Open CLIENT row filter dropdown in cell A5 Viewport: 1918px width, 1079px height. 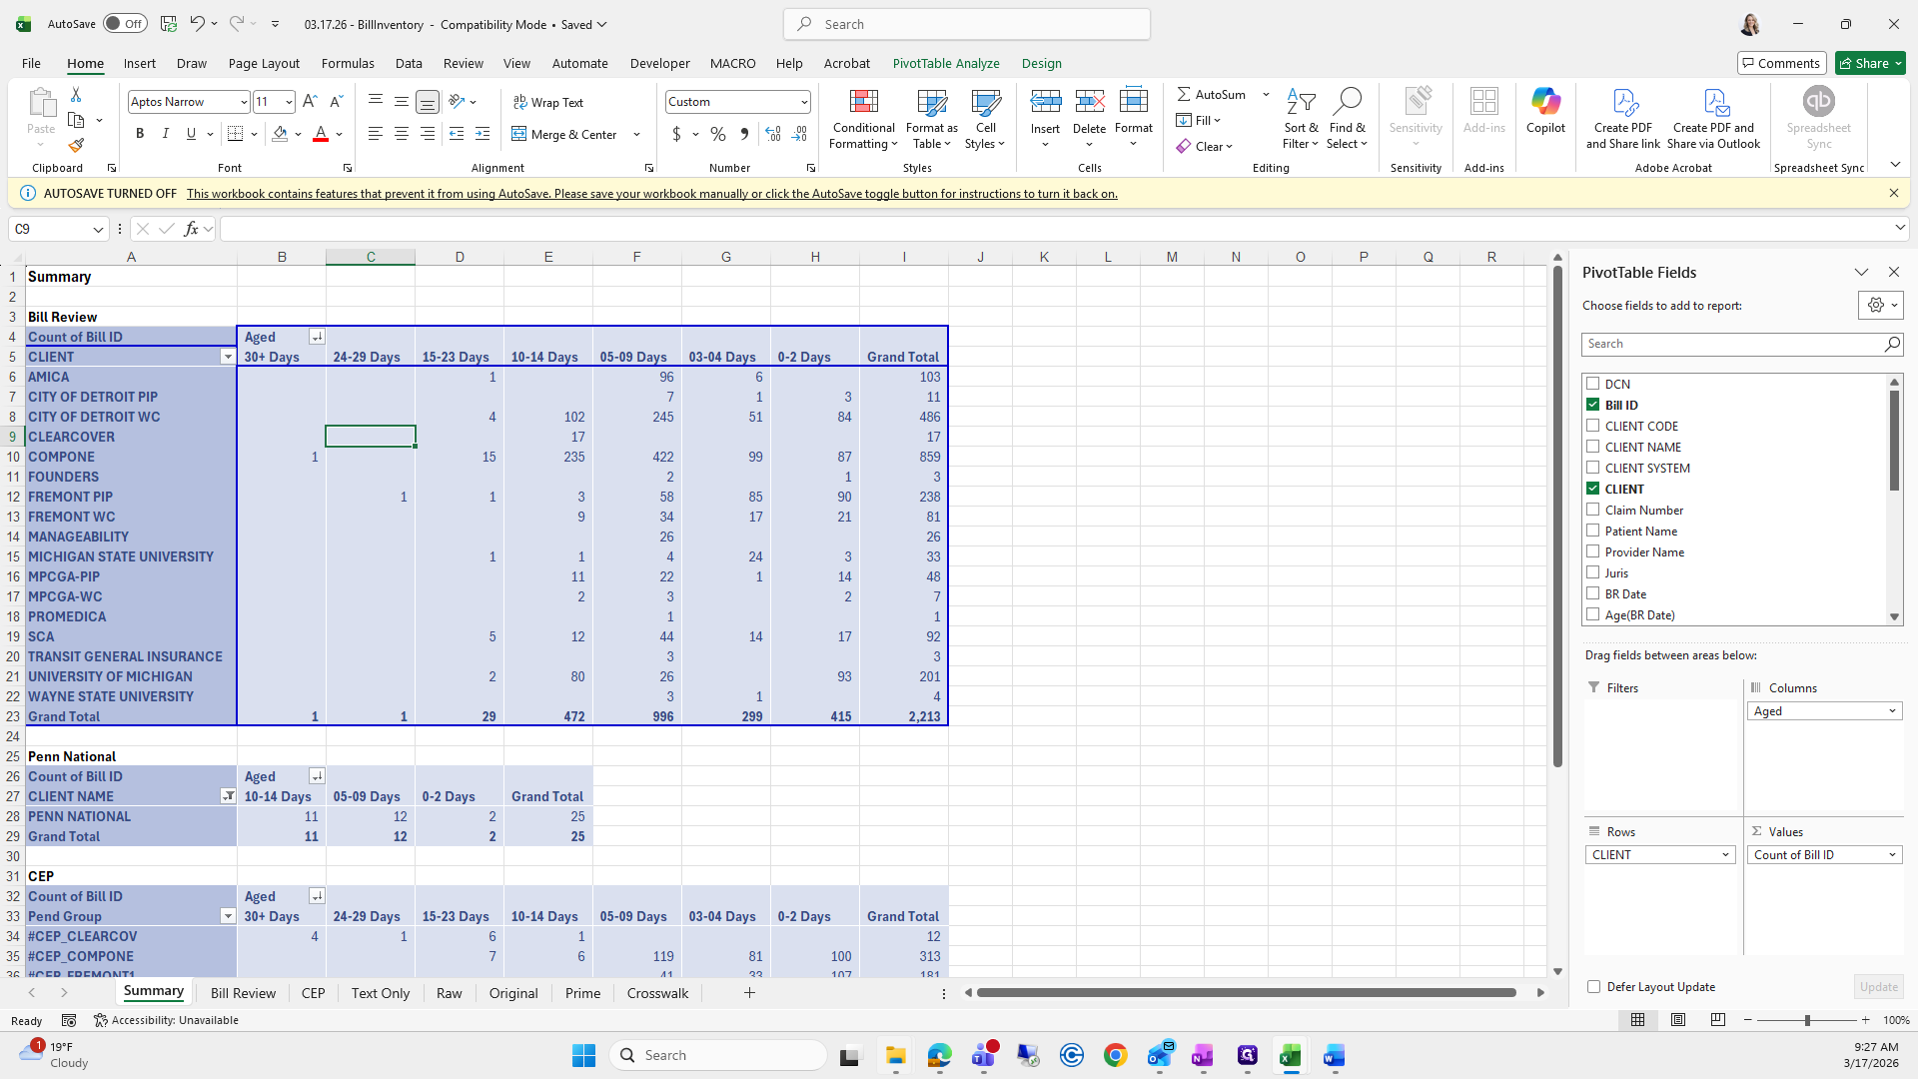point(228,357)
